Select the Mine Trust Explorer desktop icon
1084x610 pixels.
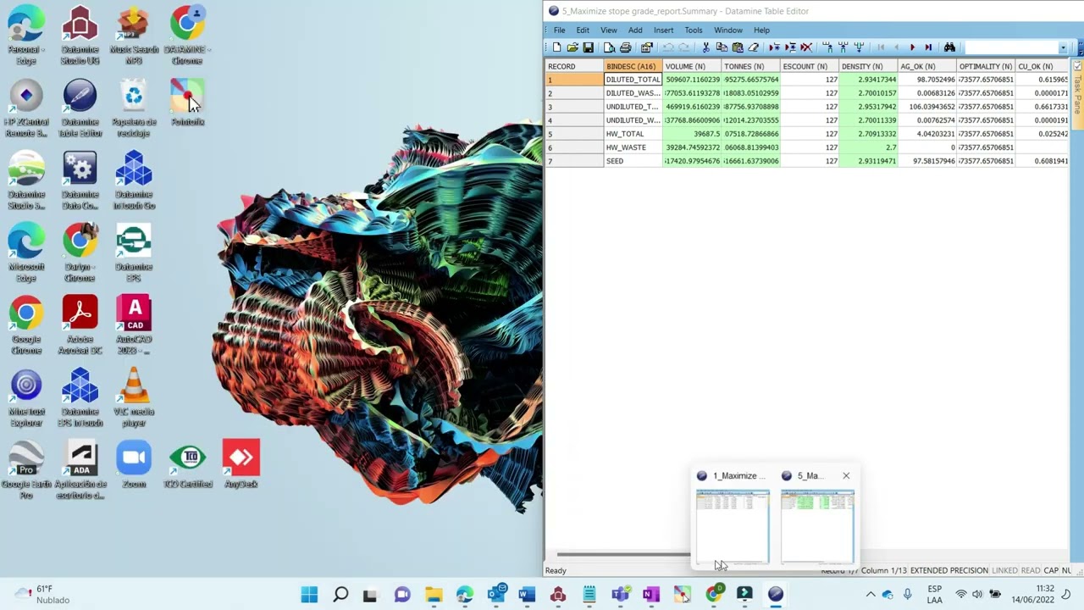pos(26,397)
